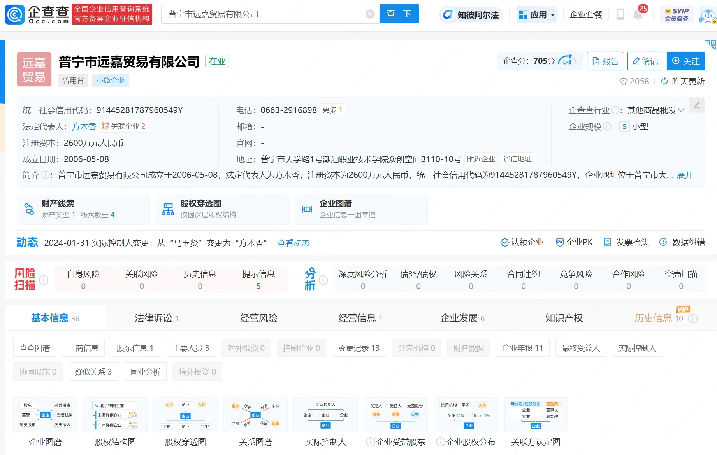Expand company 简介 with 展开
This screenshot has height=455, width=717.
685,175
